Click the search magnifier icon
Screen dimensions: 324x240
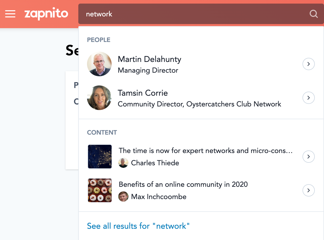[314, 14]
